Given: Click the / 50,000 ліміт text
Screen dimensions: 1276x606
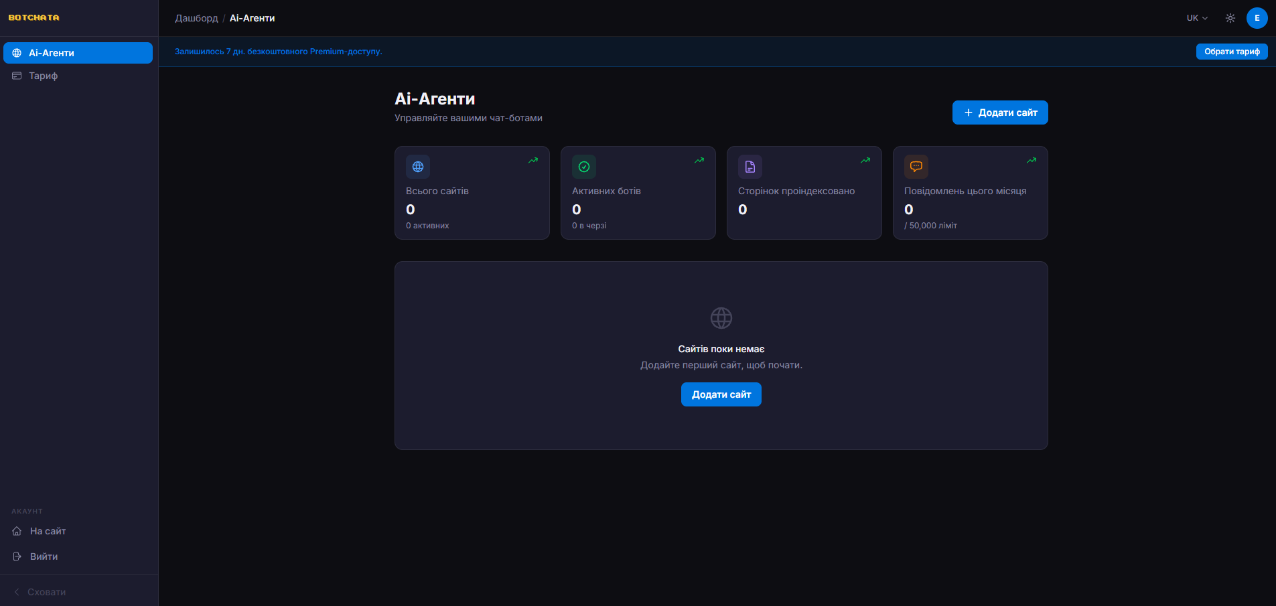Looking at the screenshot, I should coord(930,226).
